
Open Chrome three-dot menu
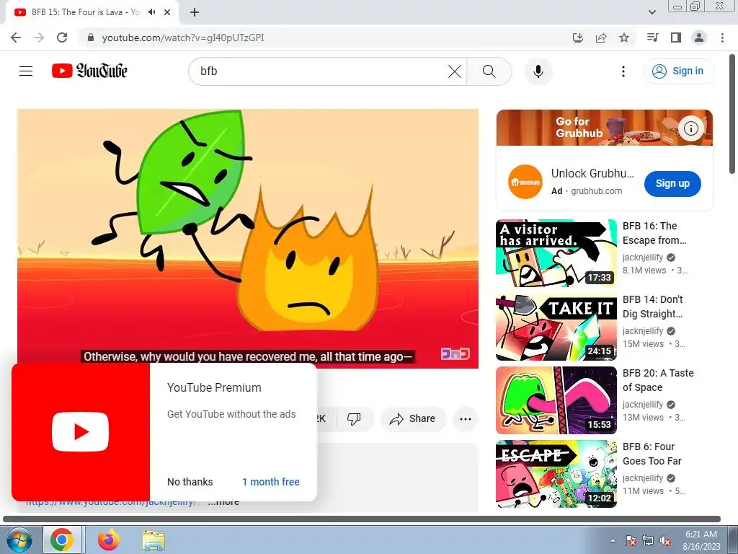[x=722, y=38]
